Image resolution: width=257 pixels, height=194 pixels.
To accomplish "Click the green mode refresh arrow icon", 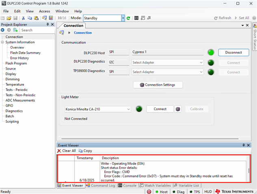I will point(128,18).
